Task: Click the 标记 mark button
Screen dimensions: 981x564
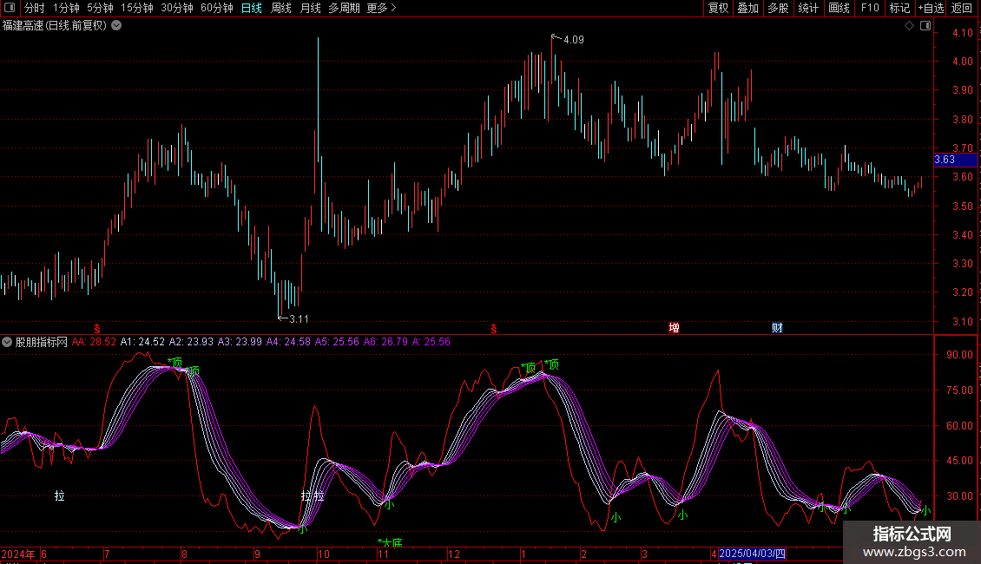Action: [x=899, y=8]
